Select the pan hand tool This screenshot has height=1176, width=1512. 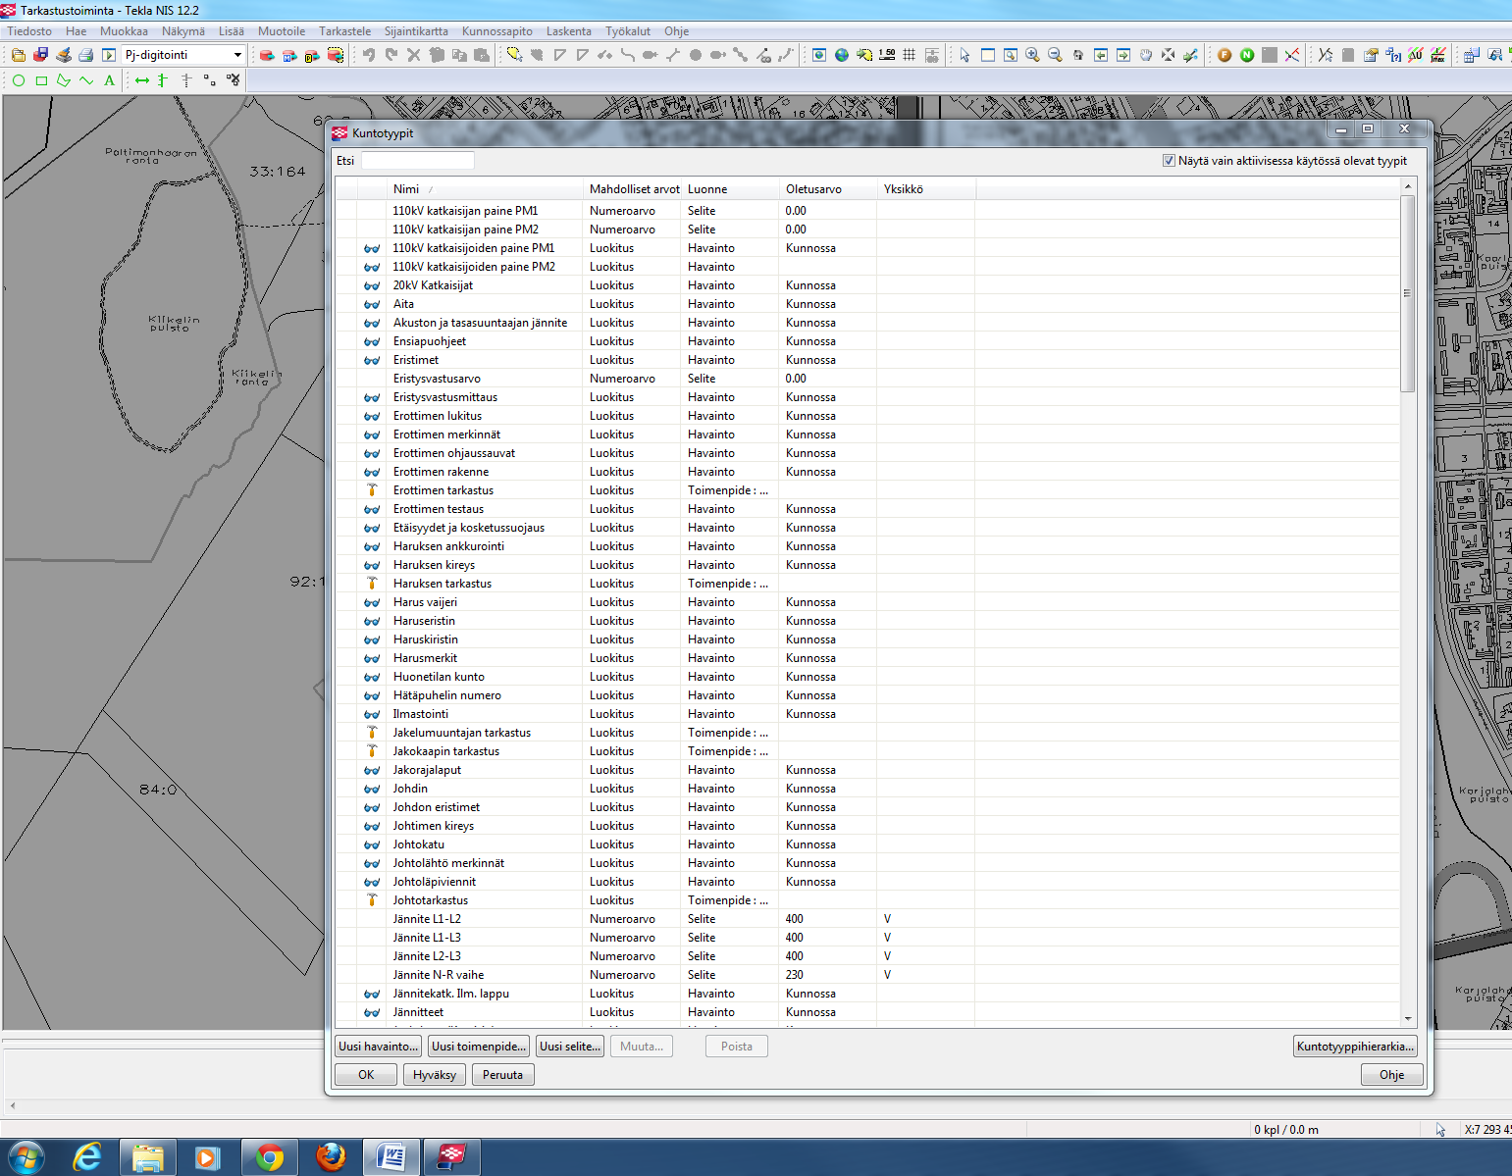pyautogui.click(x=1145, y=55)
